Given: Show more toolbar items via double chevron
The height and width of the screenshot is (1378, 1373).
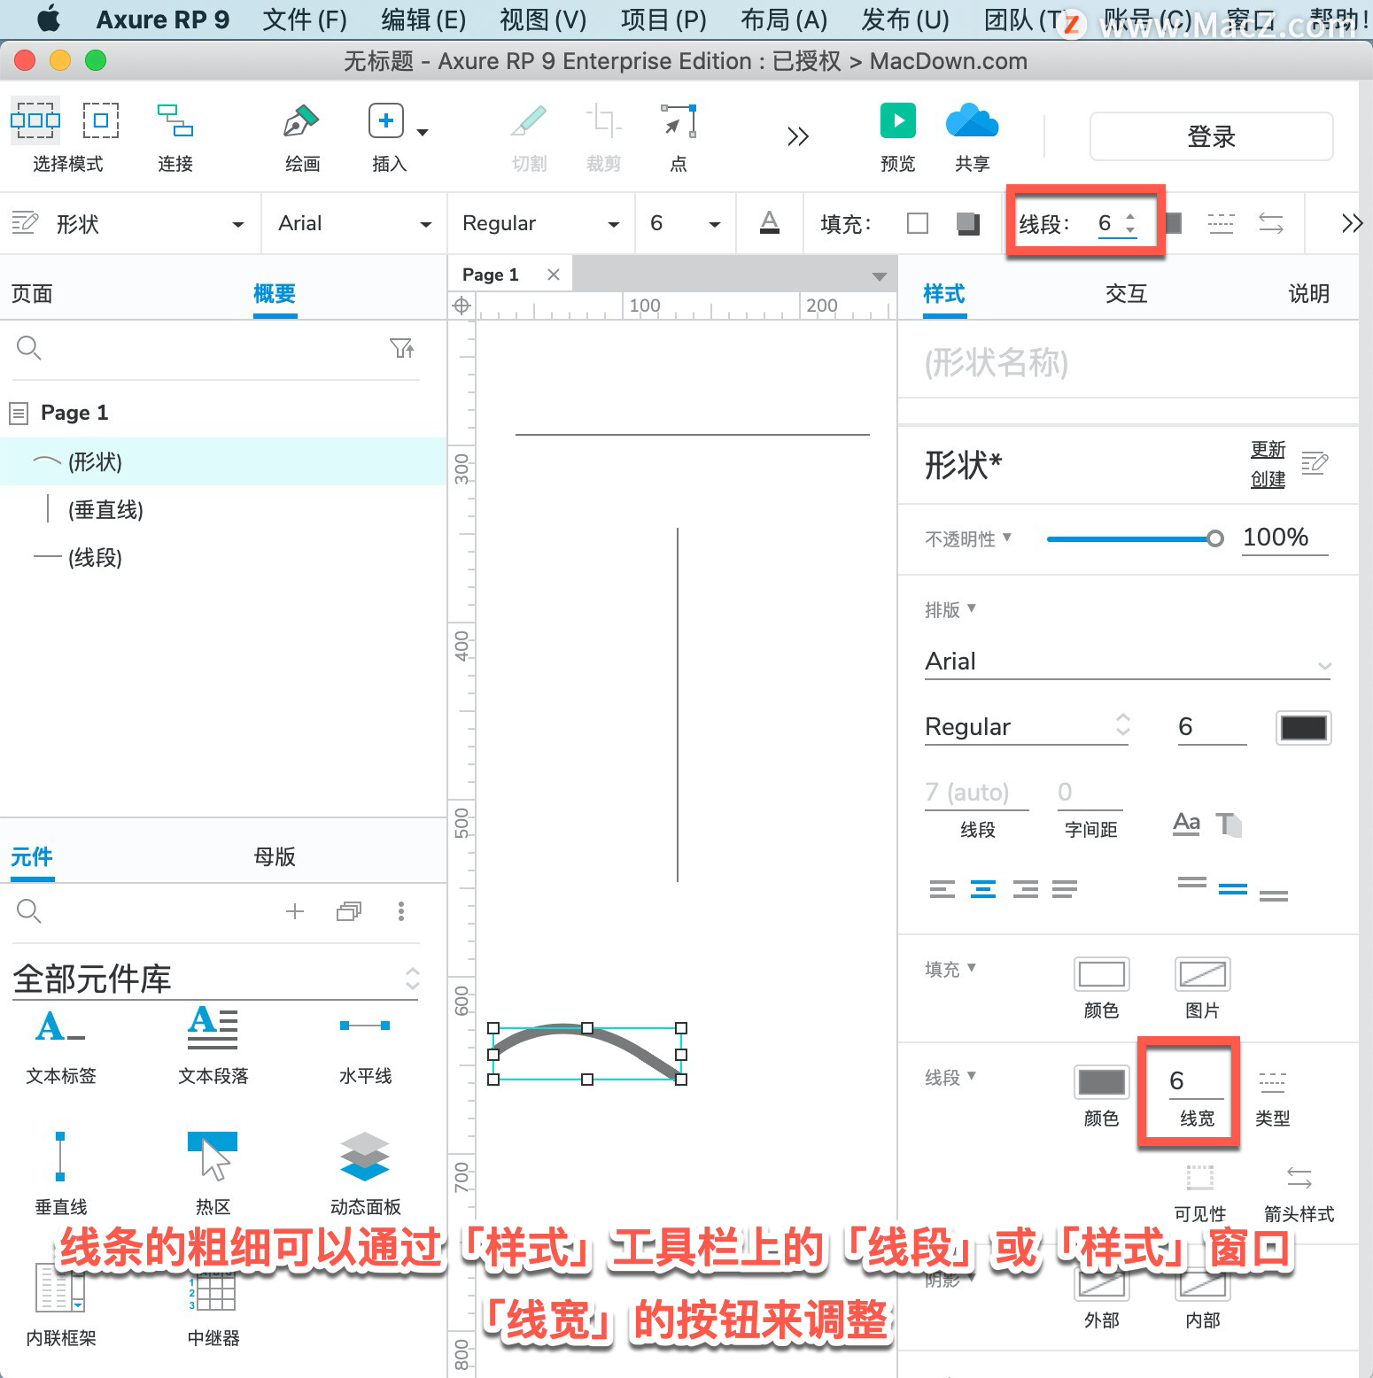Looking at the screenshot, I should pos(798,136).
